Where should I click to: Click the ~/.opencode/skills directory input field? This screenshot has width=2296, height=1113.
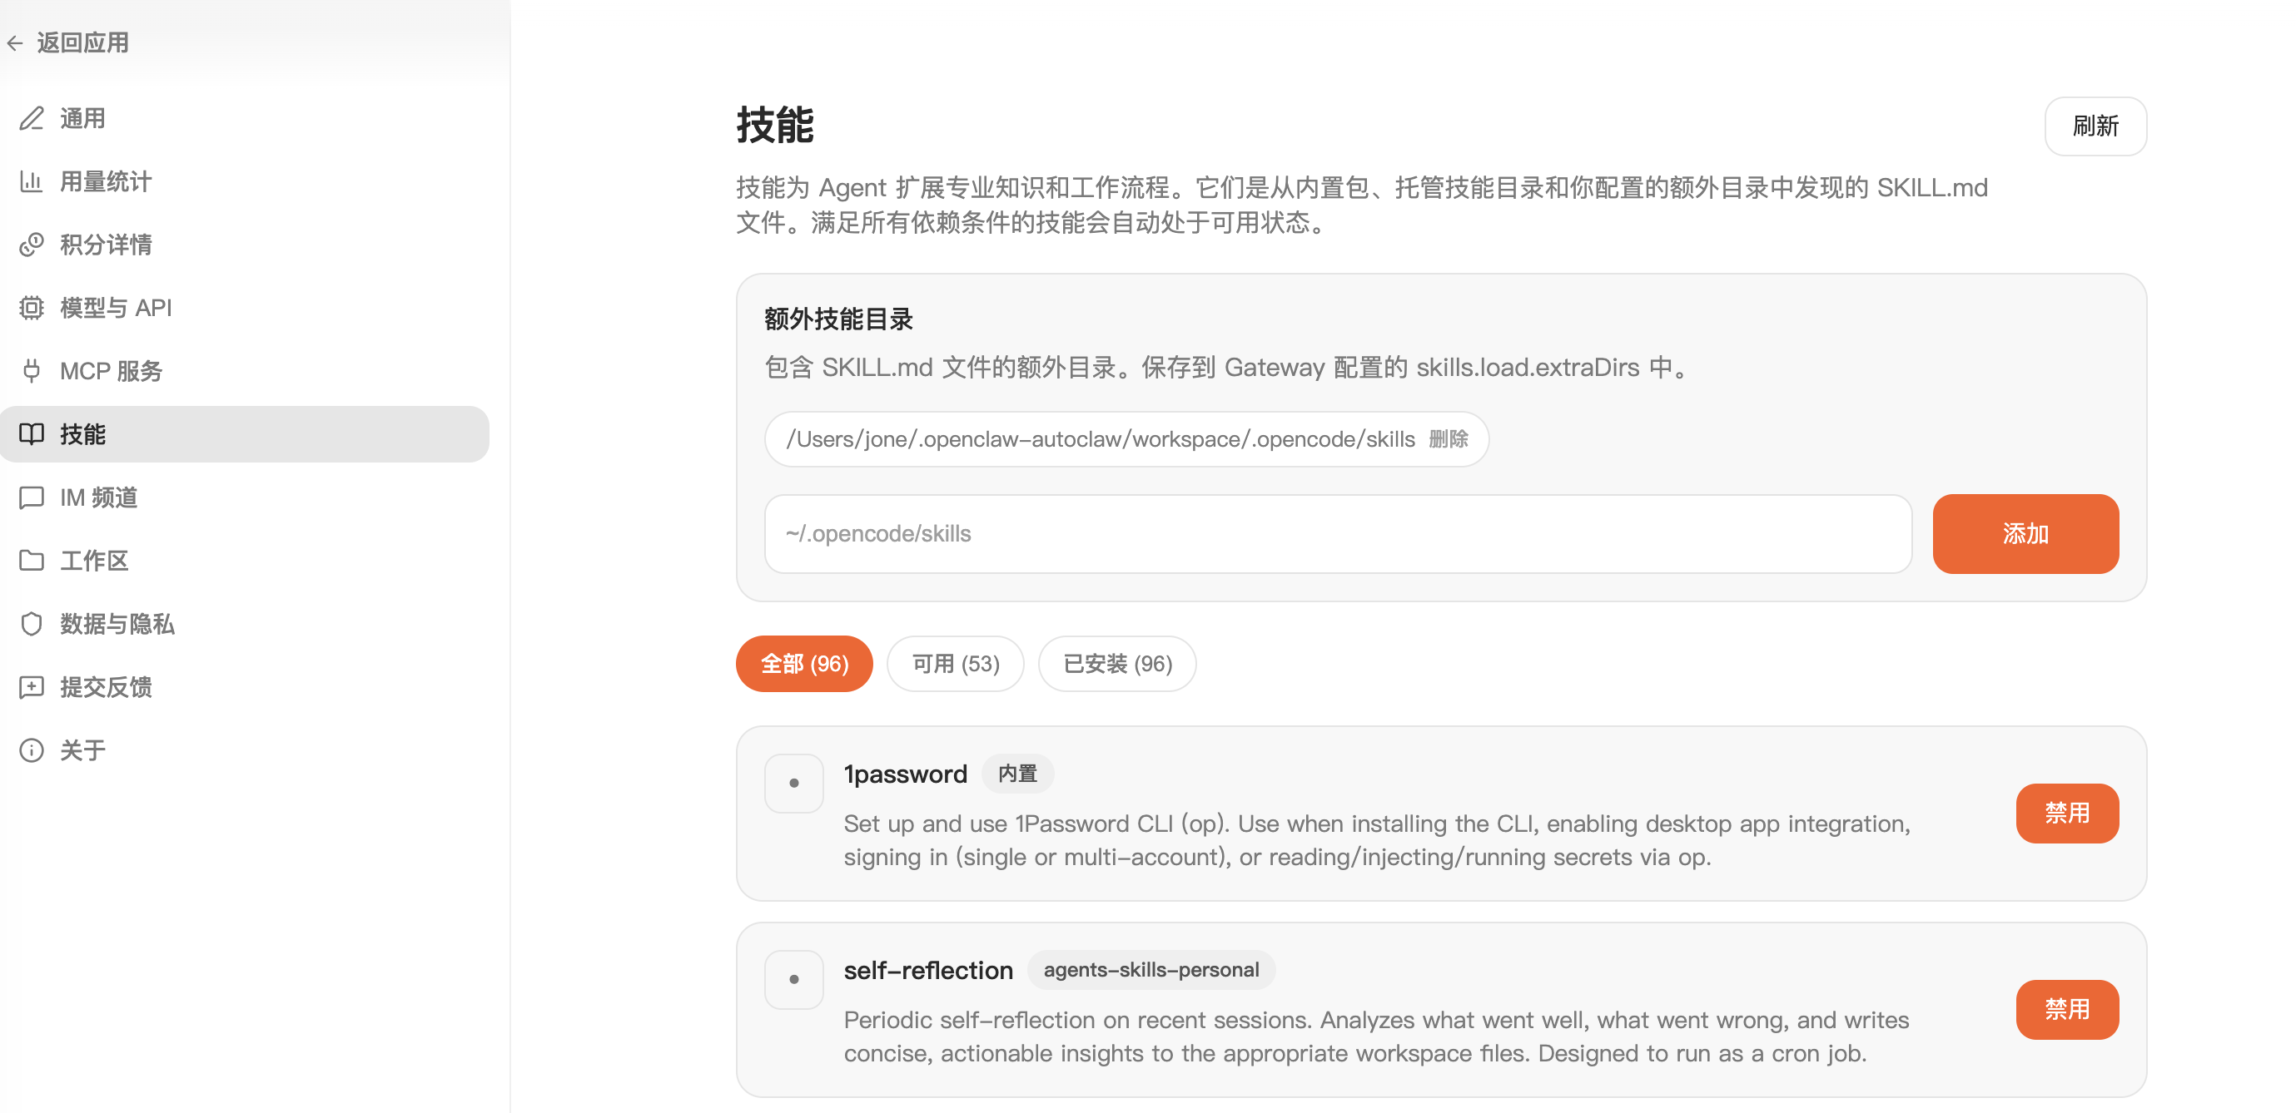(1337, 533)
